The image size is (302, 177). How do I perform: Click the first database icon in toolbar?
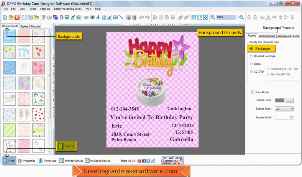click(x=128, y=17)
